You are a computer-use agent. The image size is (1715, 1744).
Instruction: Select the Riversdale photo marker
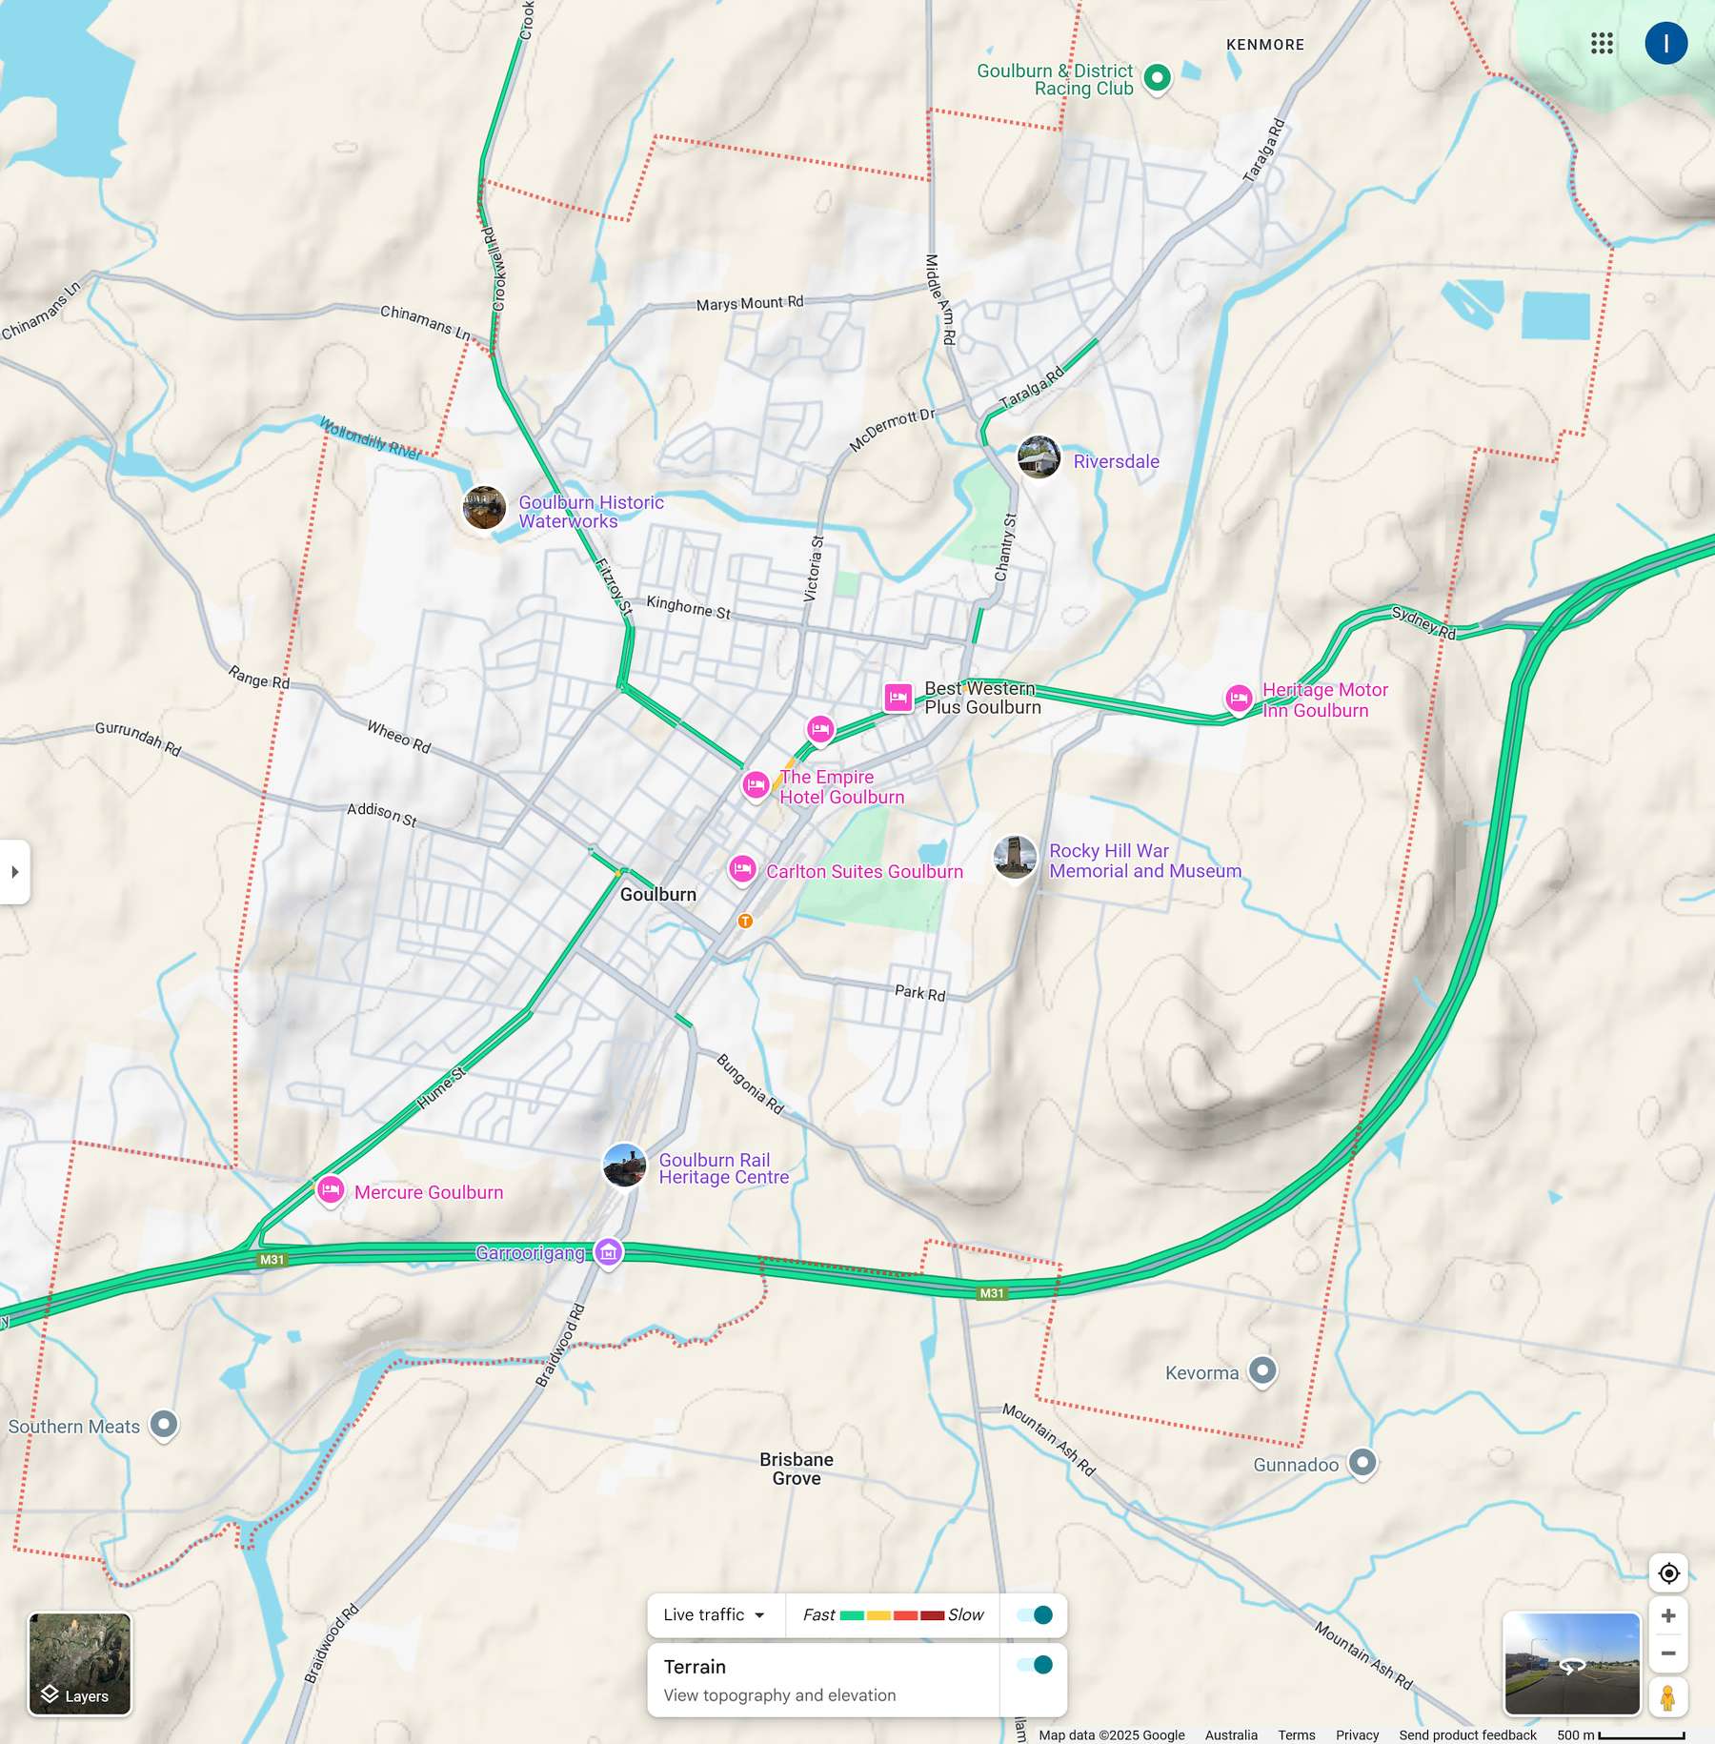(x=1039, y=457)
